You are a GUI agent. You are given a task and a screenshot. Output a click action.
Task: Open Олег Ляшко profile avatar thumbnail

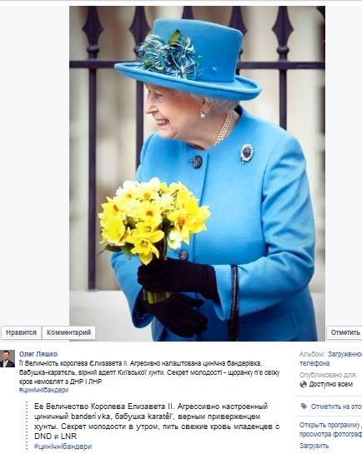(x=8, y=358)
